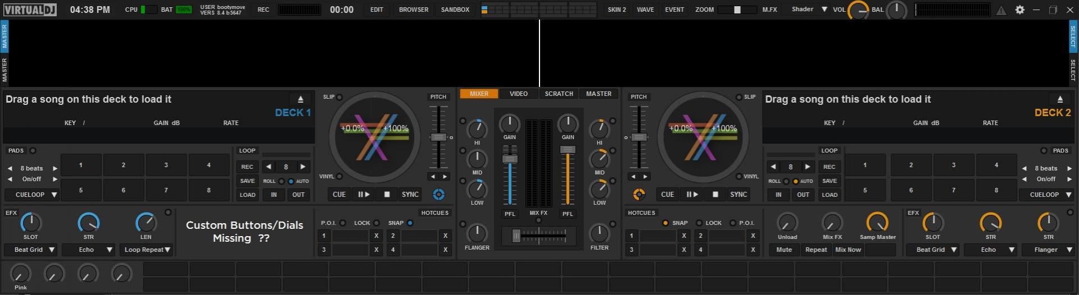Screen dimensions: 1079x295
Task: Toggle deck 1 hotcue SNAP
Action: click(x=410, y=223)
